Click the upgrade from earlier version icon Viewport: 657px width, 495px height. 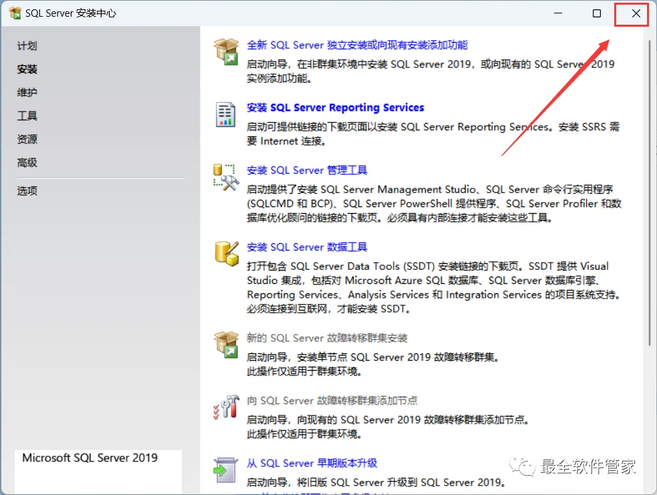[x=225, y=470]
